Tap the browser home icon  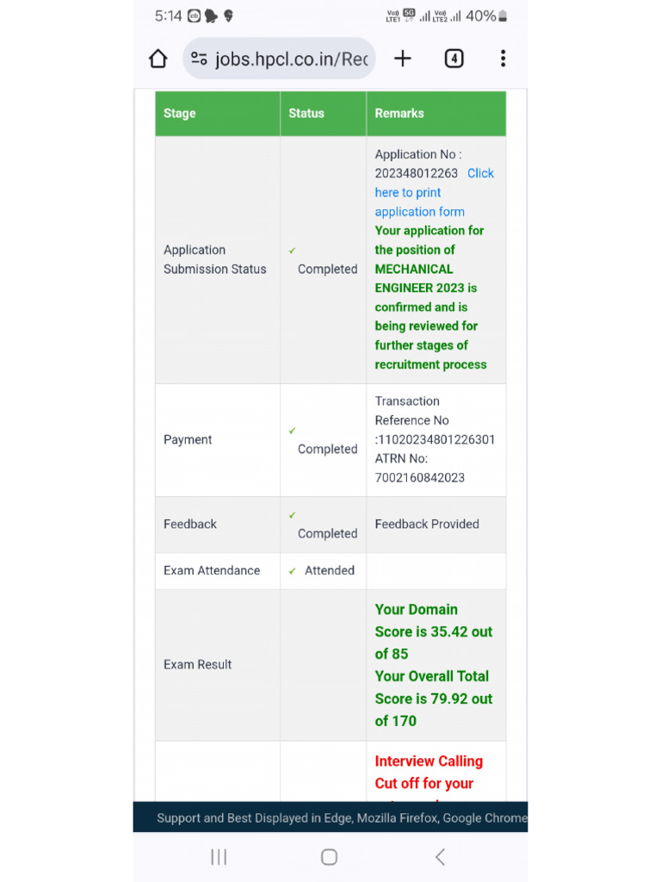[158, 59]
